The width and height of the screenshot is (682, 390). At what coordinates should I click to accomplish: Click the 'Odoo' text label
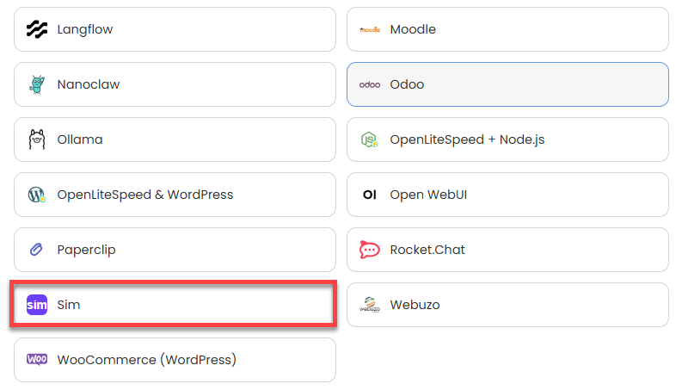[407, 84]
